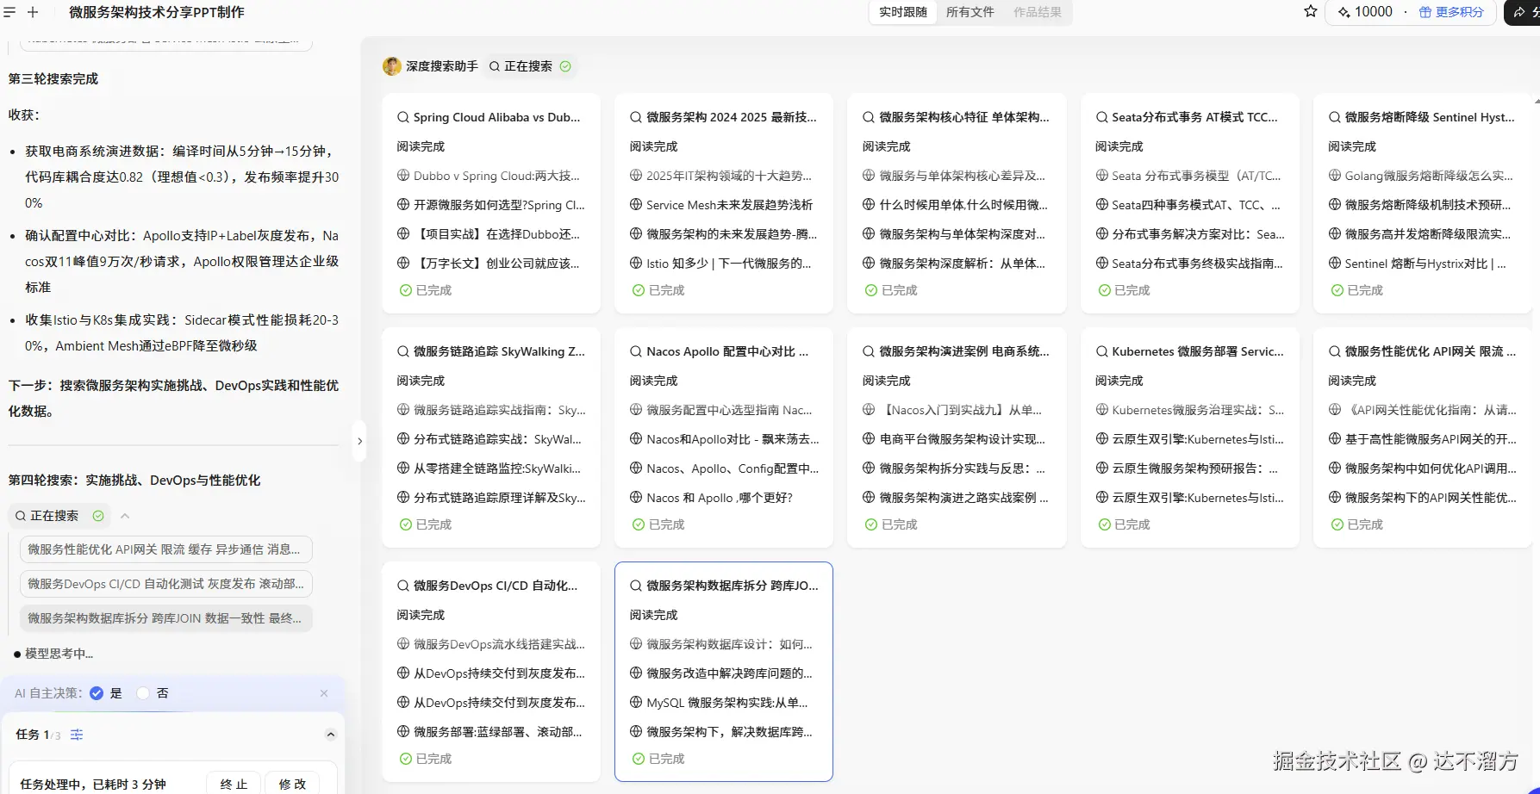This screenshot has width=1540, height=794.
Task: Click the search icon on 微服务性能优化 API网关 card
Action: tap(1334, 351)
